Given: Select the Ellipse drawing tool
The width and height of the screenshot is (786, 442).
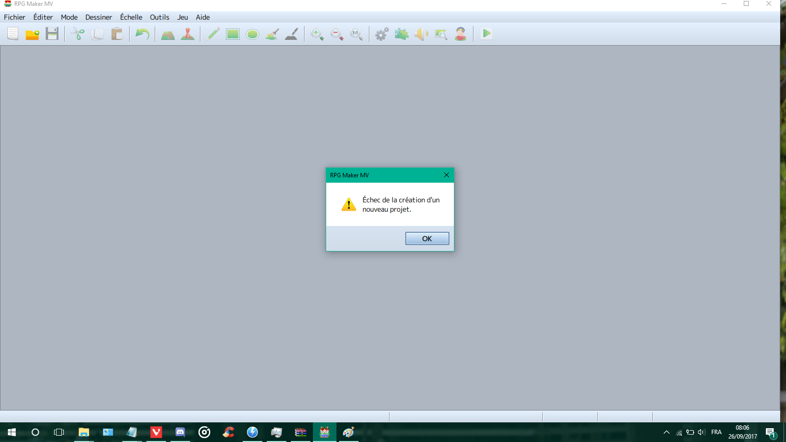Looking at the screenshot, I should click(253, 34).
